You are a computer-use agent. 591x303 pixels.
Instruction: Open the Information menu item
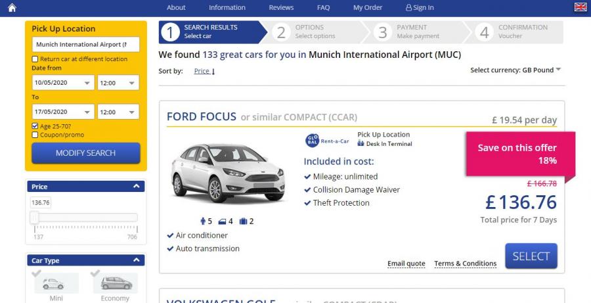[x=227, y=7]
